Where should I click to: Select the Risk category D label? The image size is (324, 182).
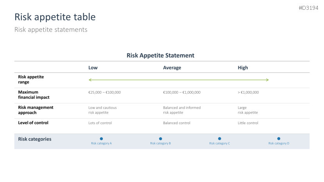tap(279, 143)
